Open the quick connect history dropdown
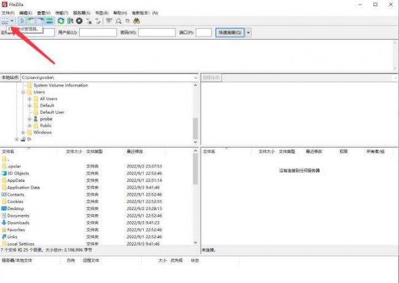The height and width of the screenshot is (283, 399). 249,32
